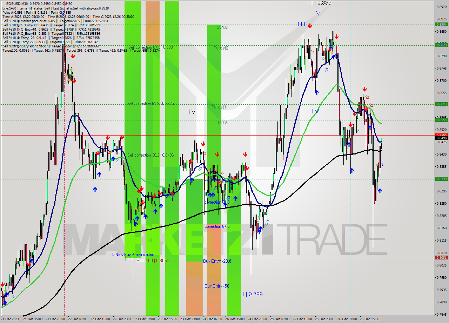Image resolution: width=449 pixels, height=323 pixels.
Task: Click the 'I I I 0.886' wave label
Action: pos(320,3)
